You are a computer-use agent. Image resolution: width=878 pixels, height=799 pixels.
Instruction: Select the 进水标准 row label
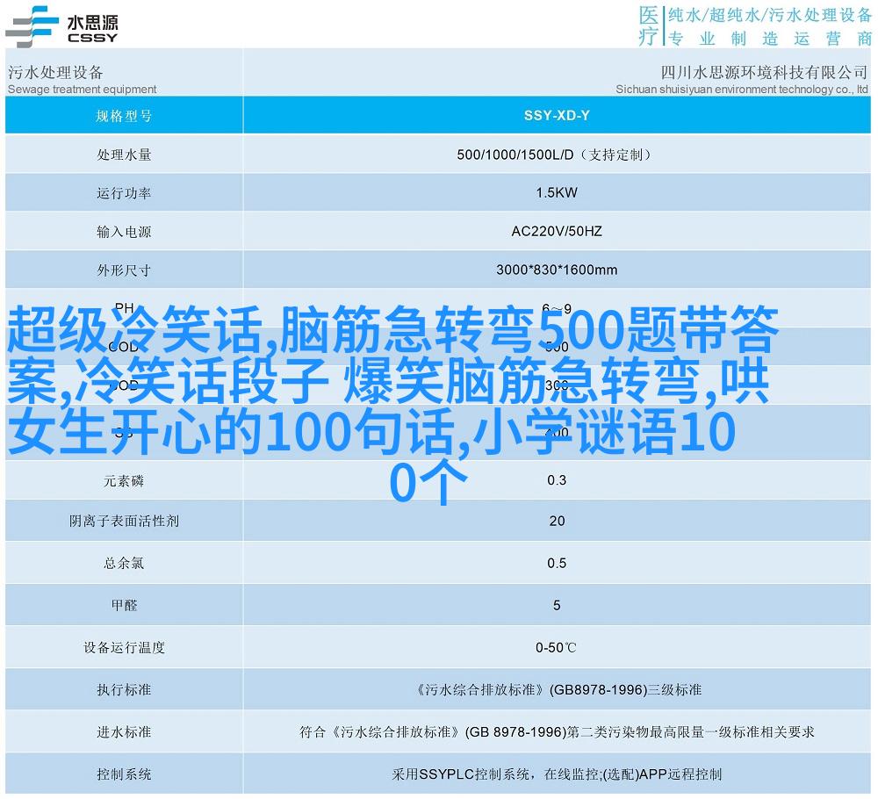click(124, 731)
